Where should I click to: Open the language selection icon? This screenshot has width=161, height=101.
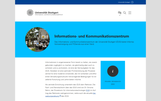(120, 13)
